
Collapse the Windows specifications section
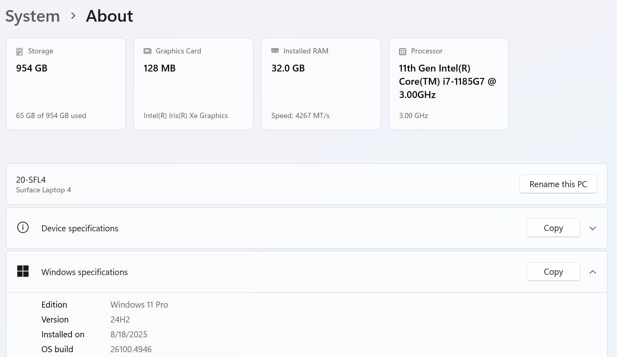(593, 272)
